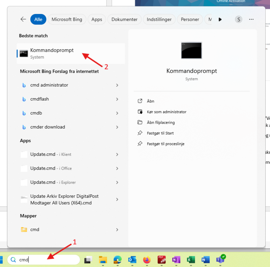Launch Excel from the taskbar

pos(191,260)
